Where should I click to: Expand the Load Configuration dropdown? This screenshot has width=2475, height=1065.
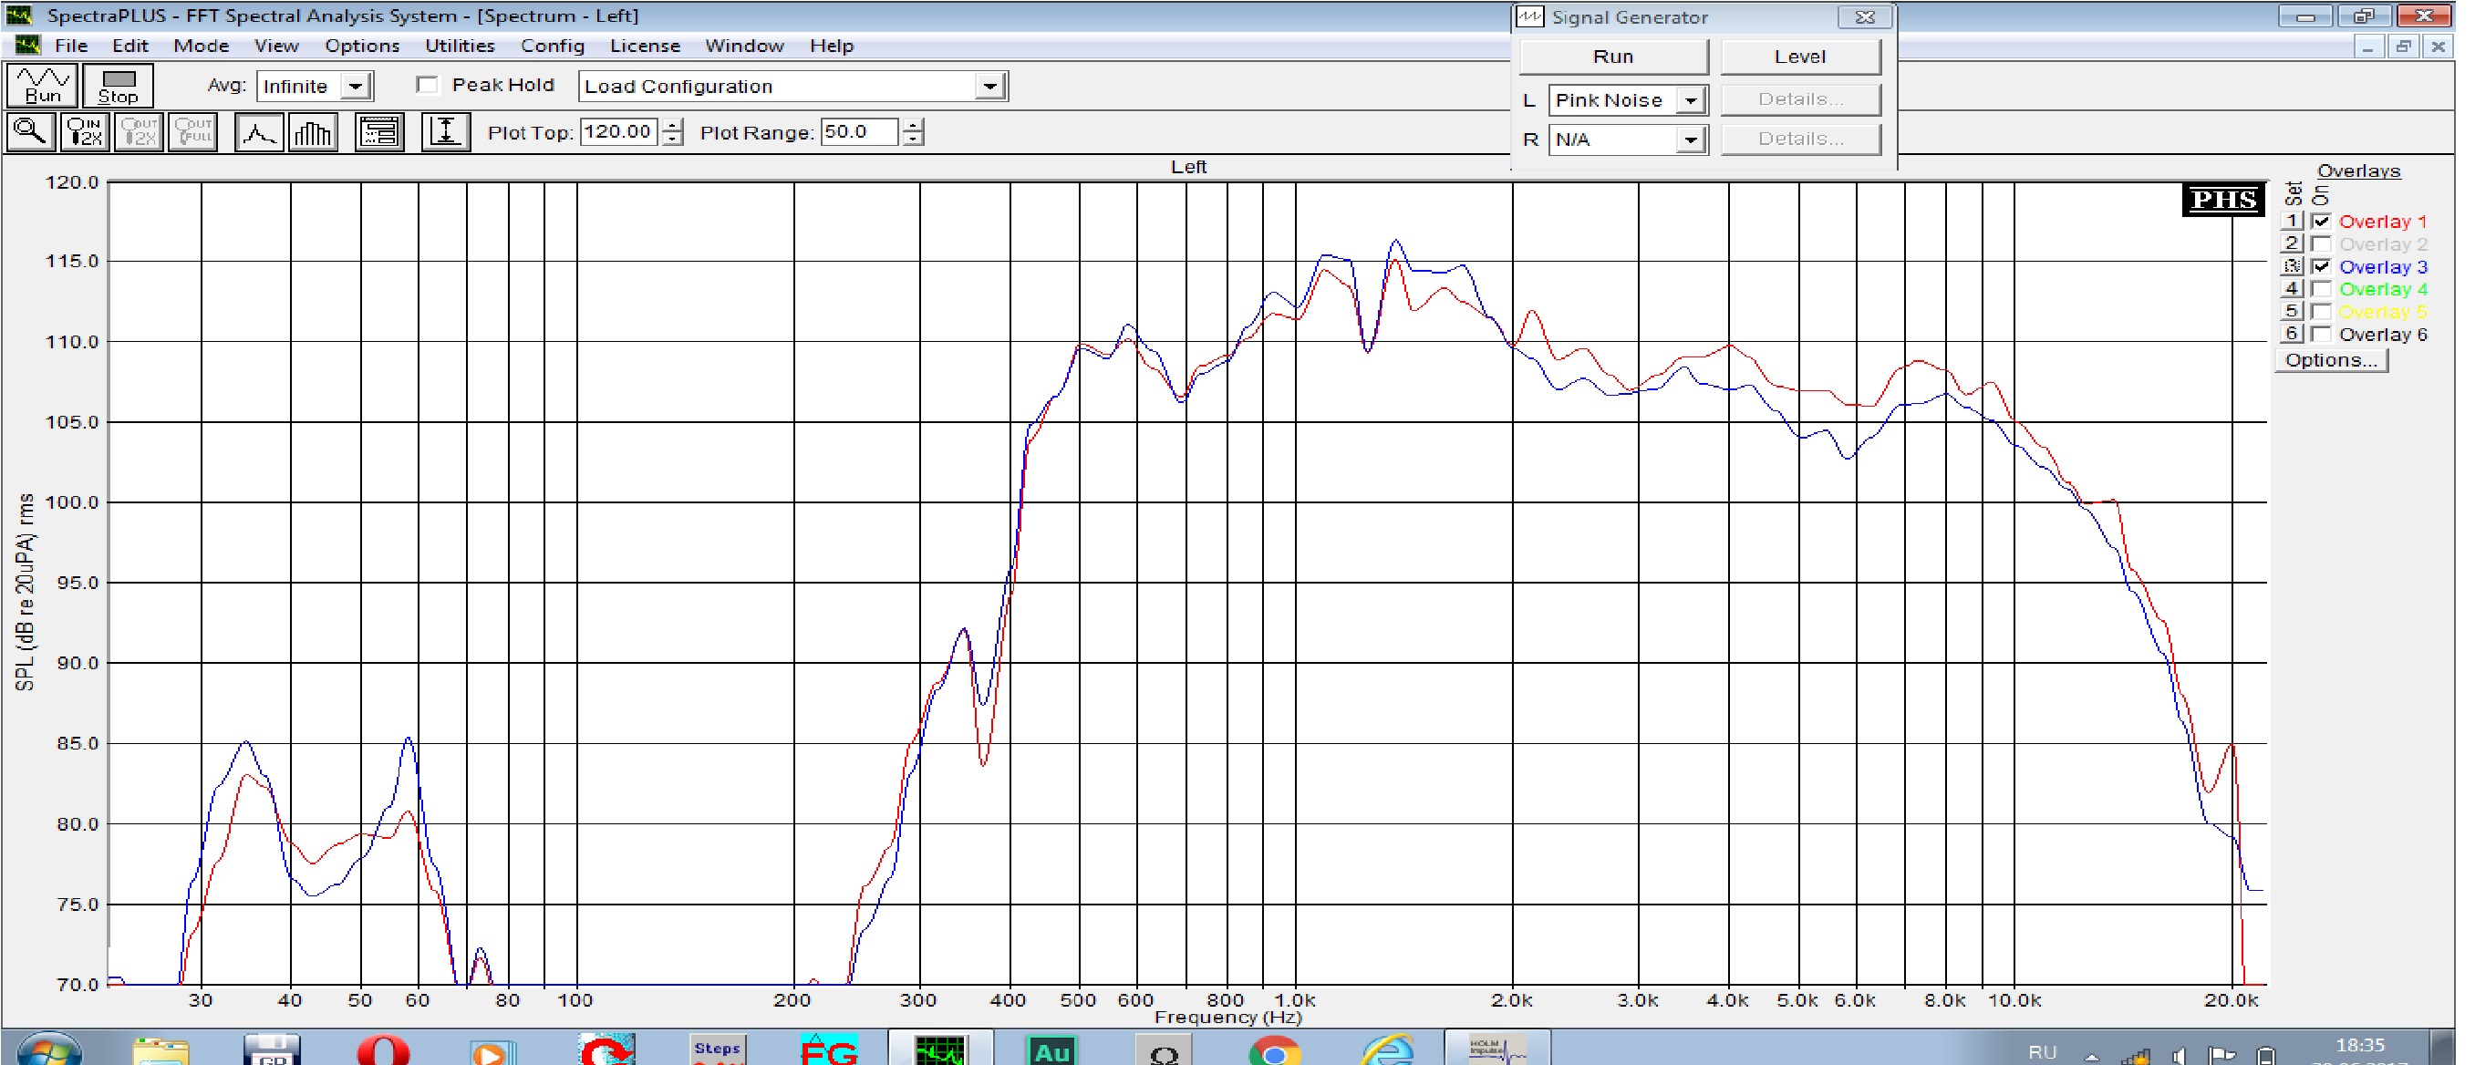point(989,87)
